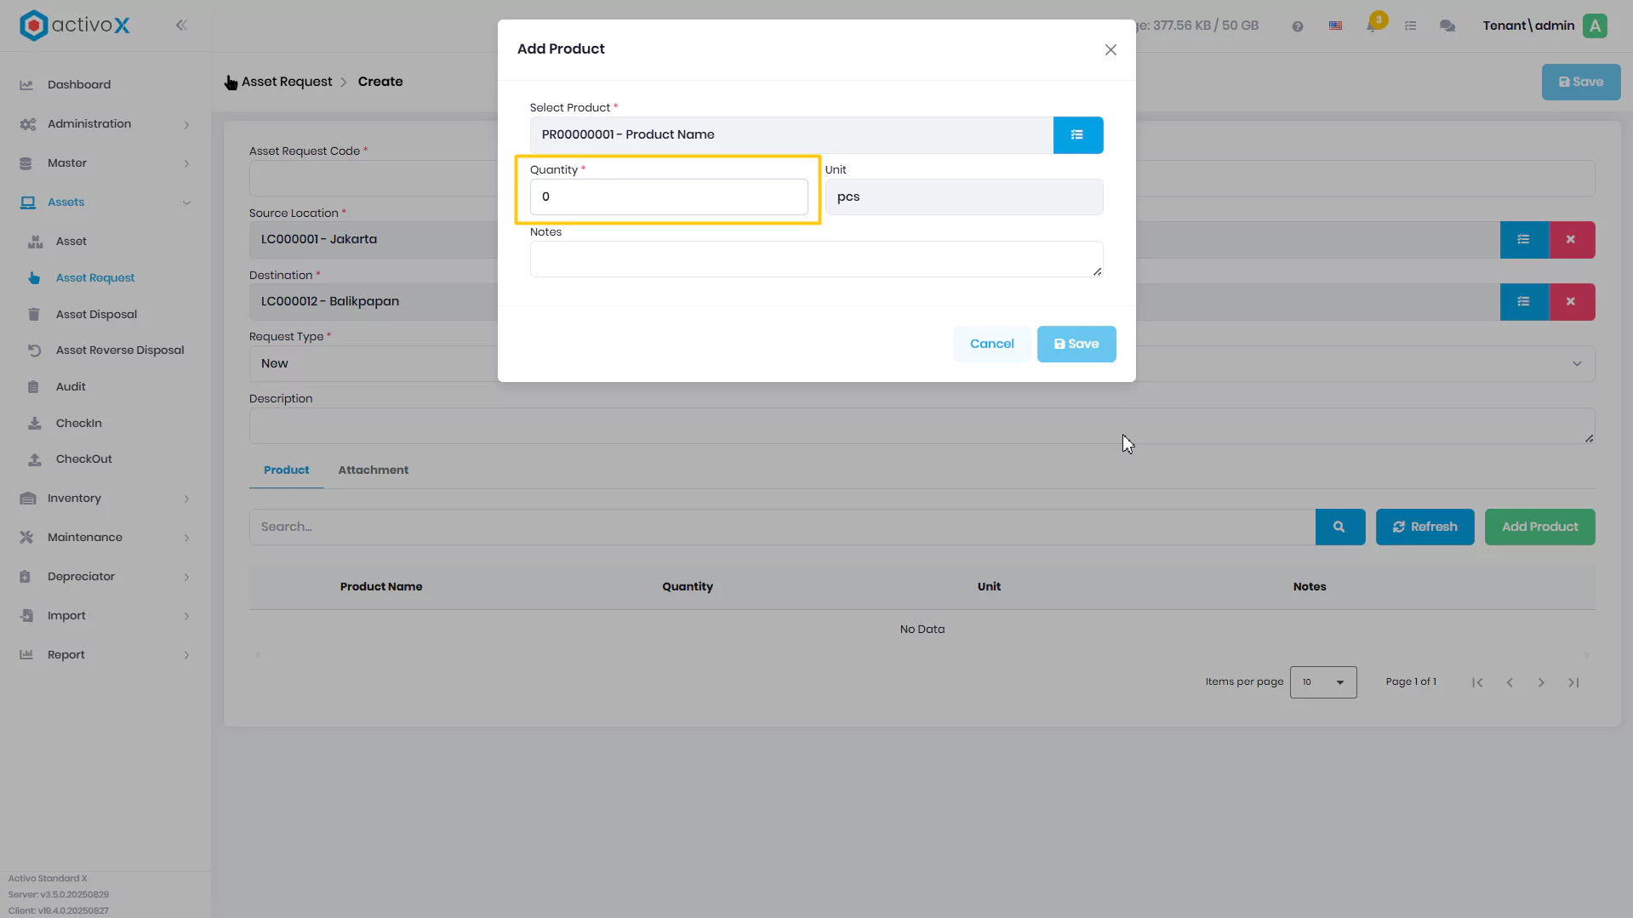Expand Depreciator menu
This screenshot has width=1633, height=918.
click(x=105, y=577)
